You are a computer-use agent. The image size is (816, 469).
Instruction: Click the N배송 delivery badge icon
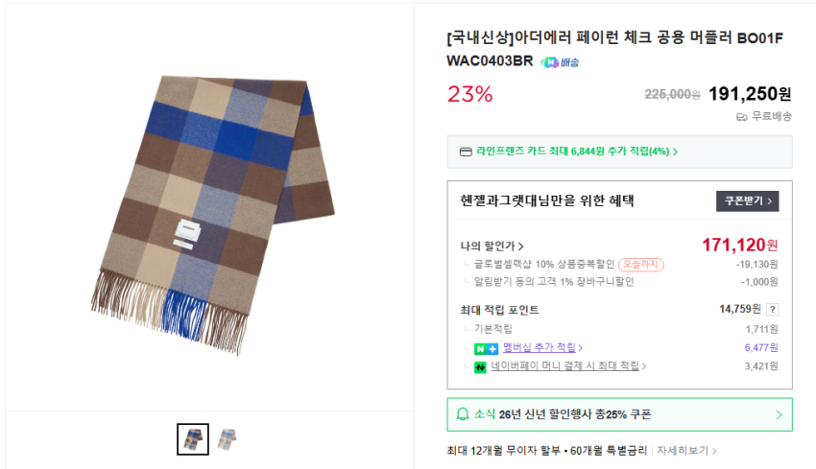(x=560, y=61)
